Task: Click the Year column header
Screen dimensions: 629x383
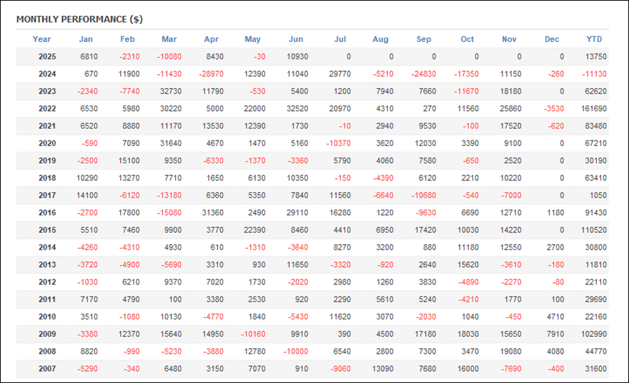Action: (42, 39)
